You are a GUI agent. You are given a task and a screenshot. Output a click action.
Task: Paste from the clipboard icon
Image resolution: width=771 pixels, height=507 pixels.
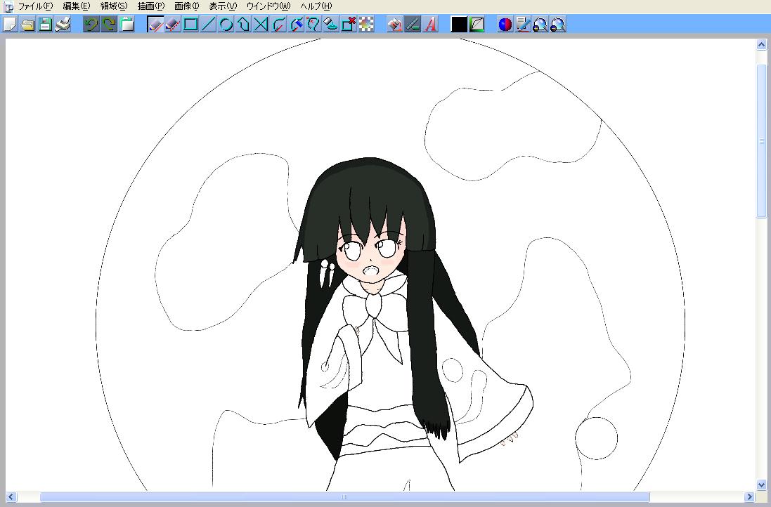pos(127,24)
